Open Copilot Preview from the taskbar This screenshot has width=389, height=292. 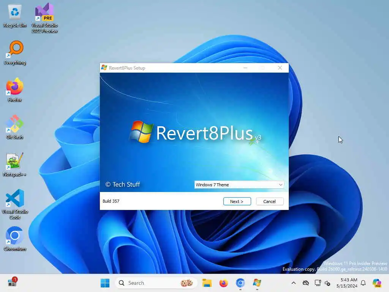click(377, 283)
